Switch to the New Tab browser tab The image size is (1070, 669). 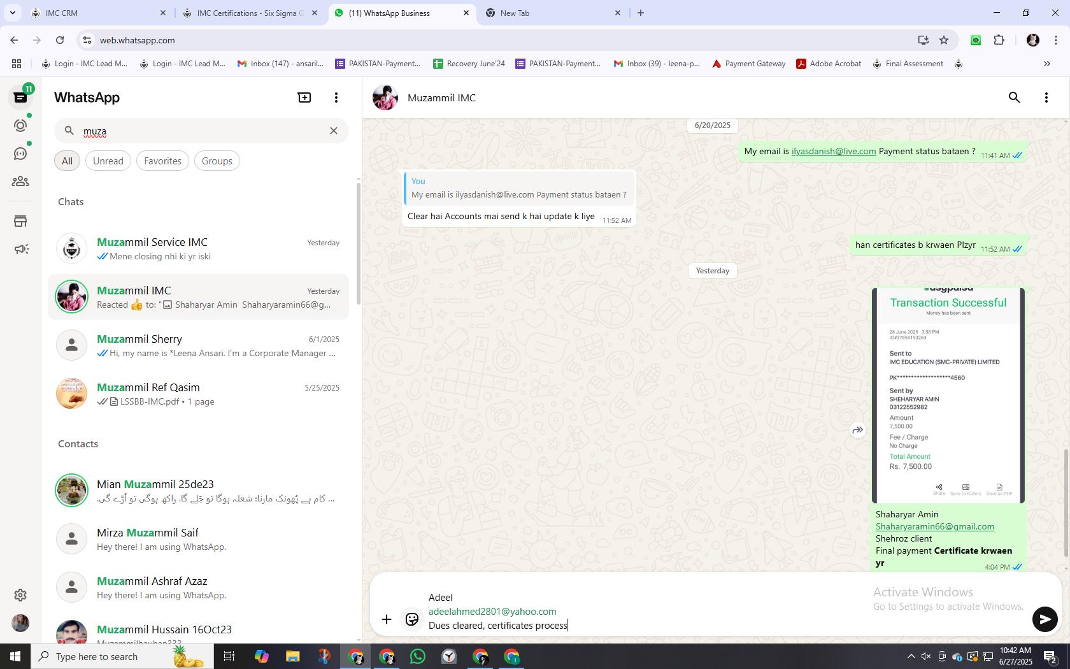click(x=552, y=13)
